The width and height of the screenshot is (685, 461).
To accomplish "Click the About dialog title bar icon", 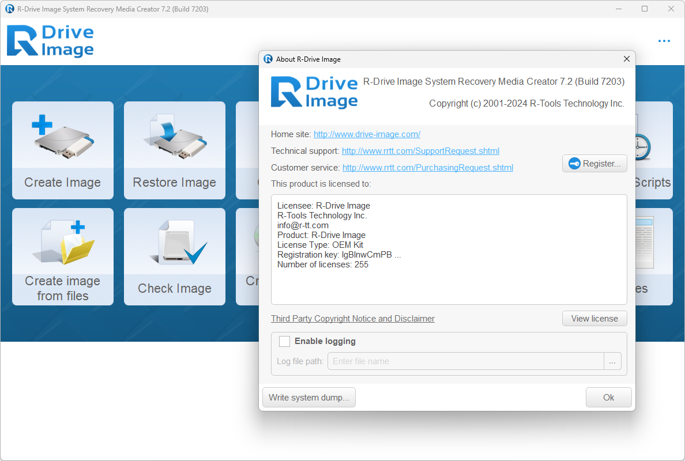I will click(x=268, y=59).
